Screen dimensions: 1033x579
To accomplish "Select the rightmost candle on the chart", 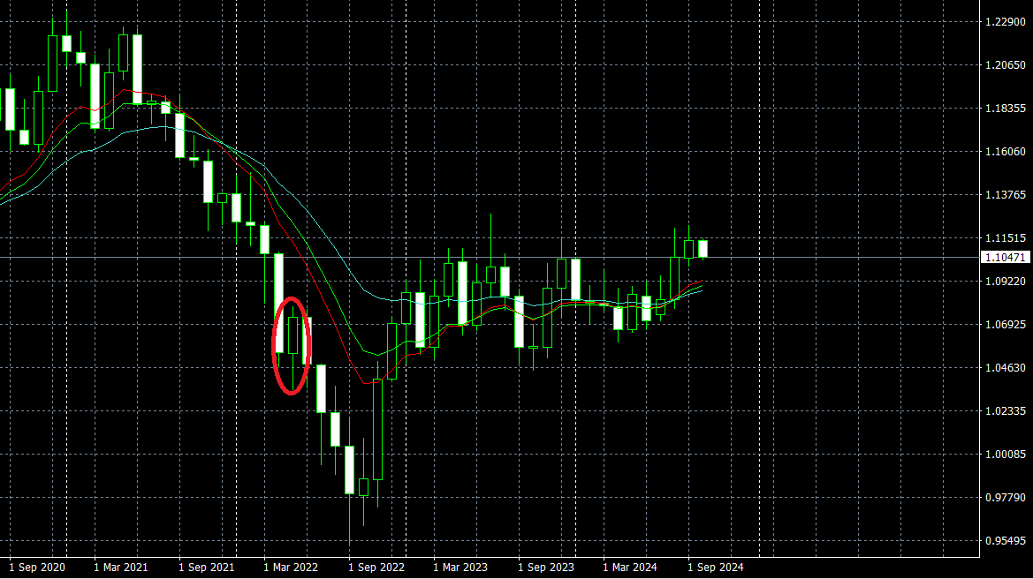I will click(703, 249).
